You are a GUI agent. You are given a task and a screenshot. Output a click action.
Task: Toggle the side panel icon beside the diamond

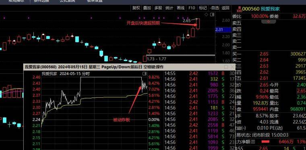212,15
